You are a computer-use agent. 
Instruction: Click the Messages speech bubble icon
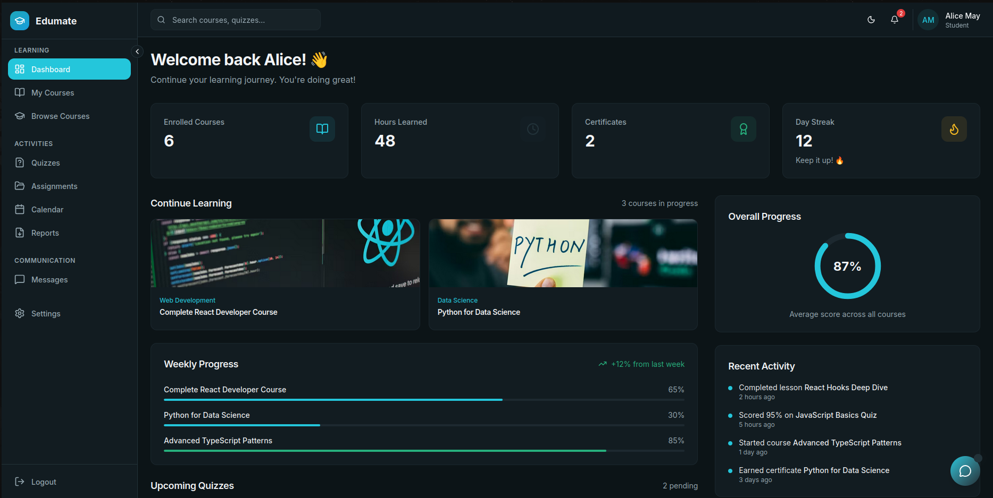click(20, 279)
